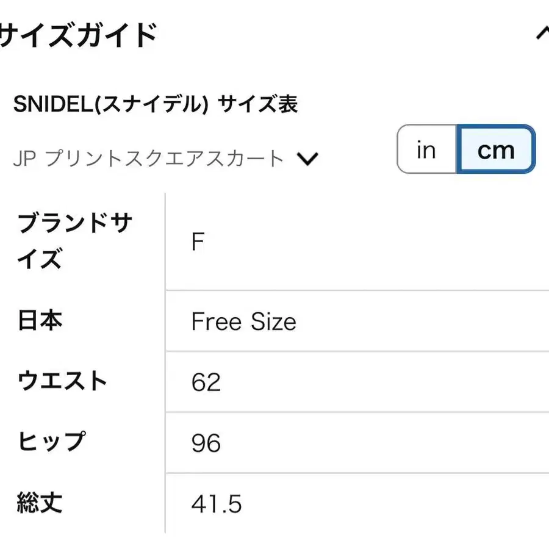Click the Free Size value
Screen dimensions: 549x549
click(x=243, y=321)
